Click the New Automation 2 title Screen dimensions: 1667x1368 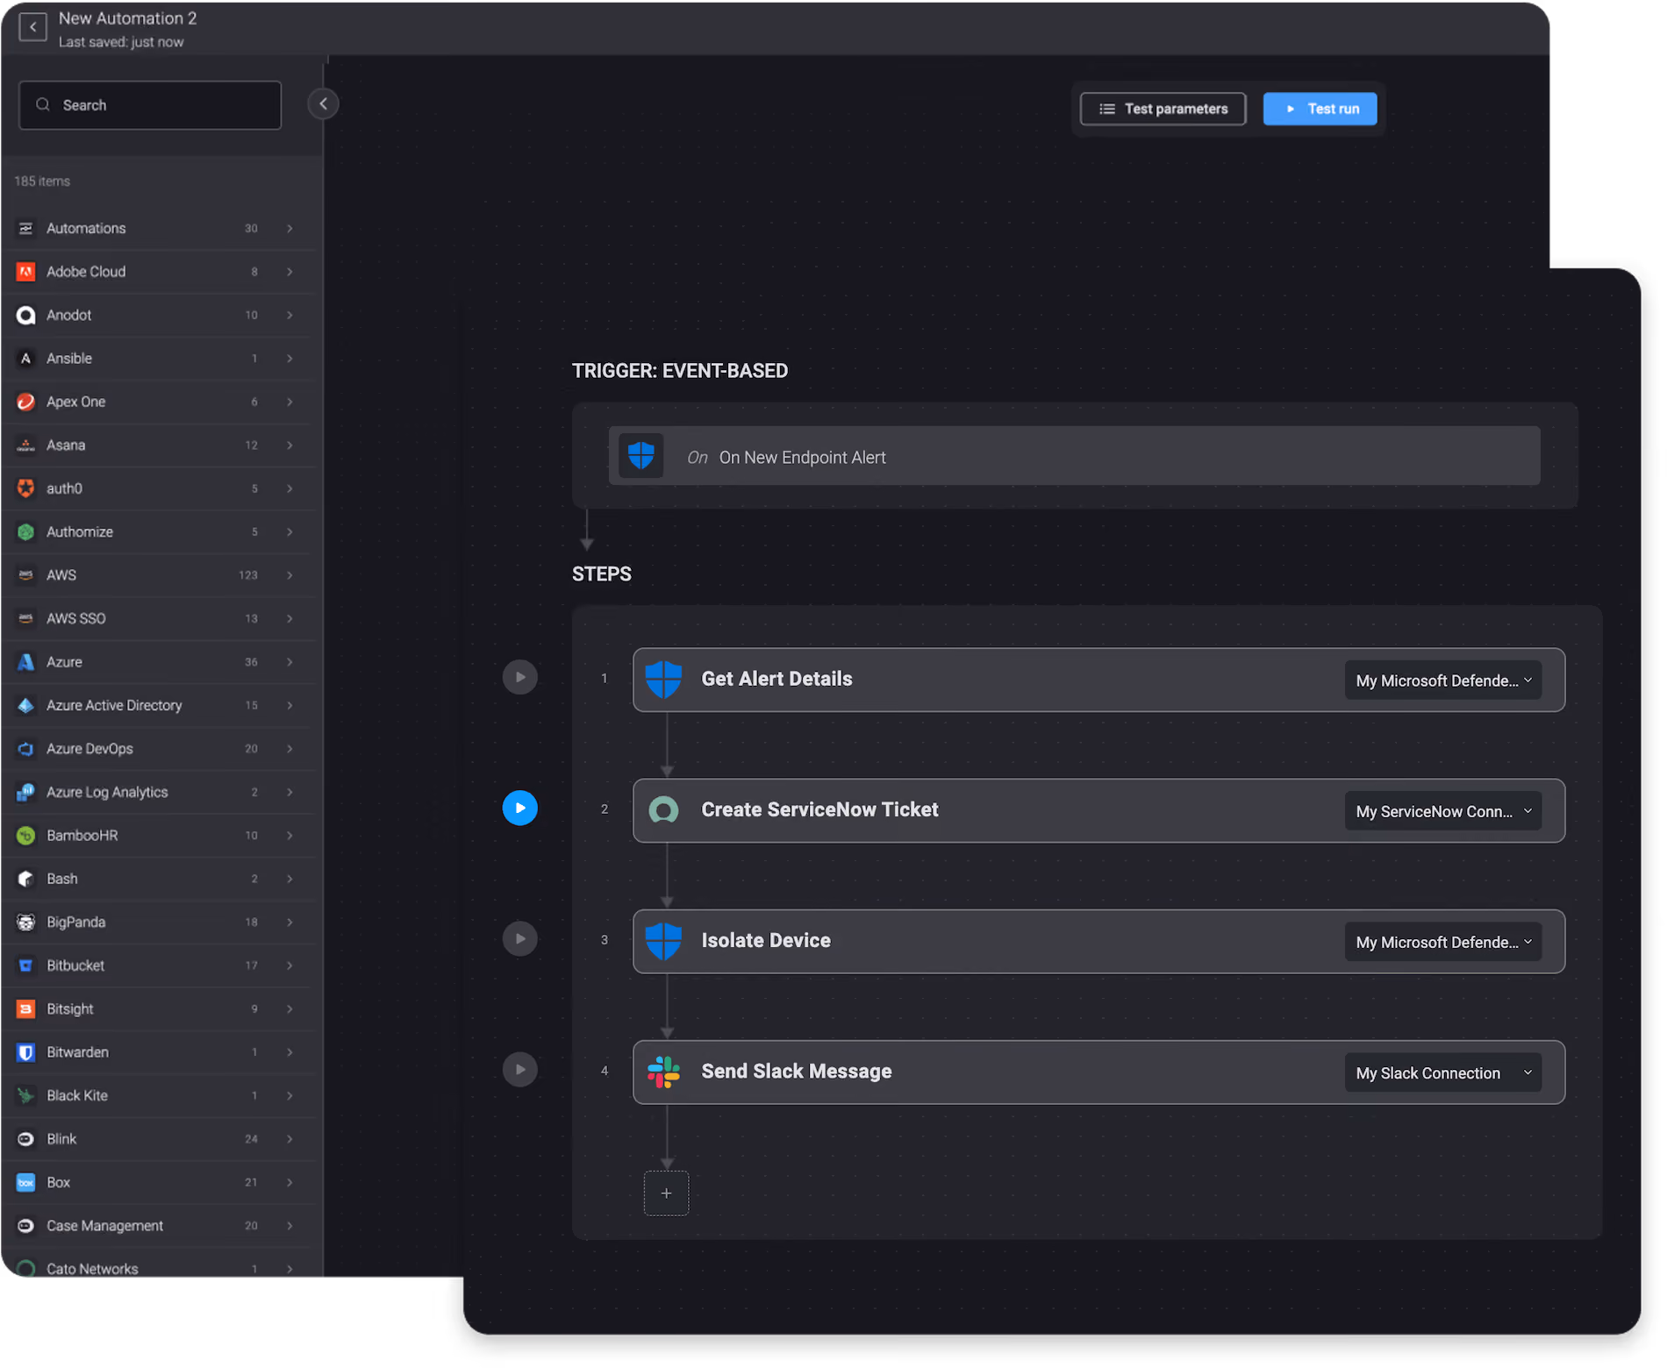coord(127,18)
